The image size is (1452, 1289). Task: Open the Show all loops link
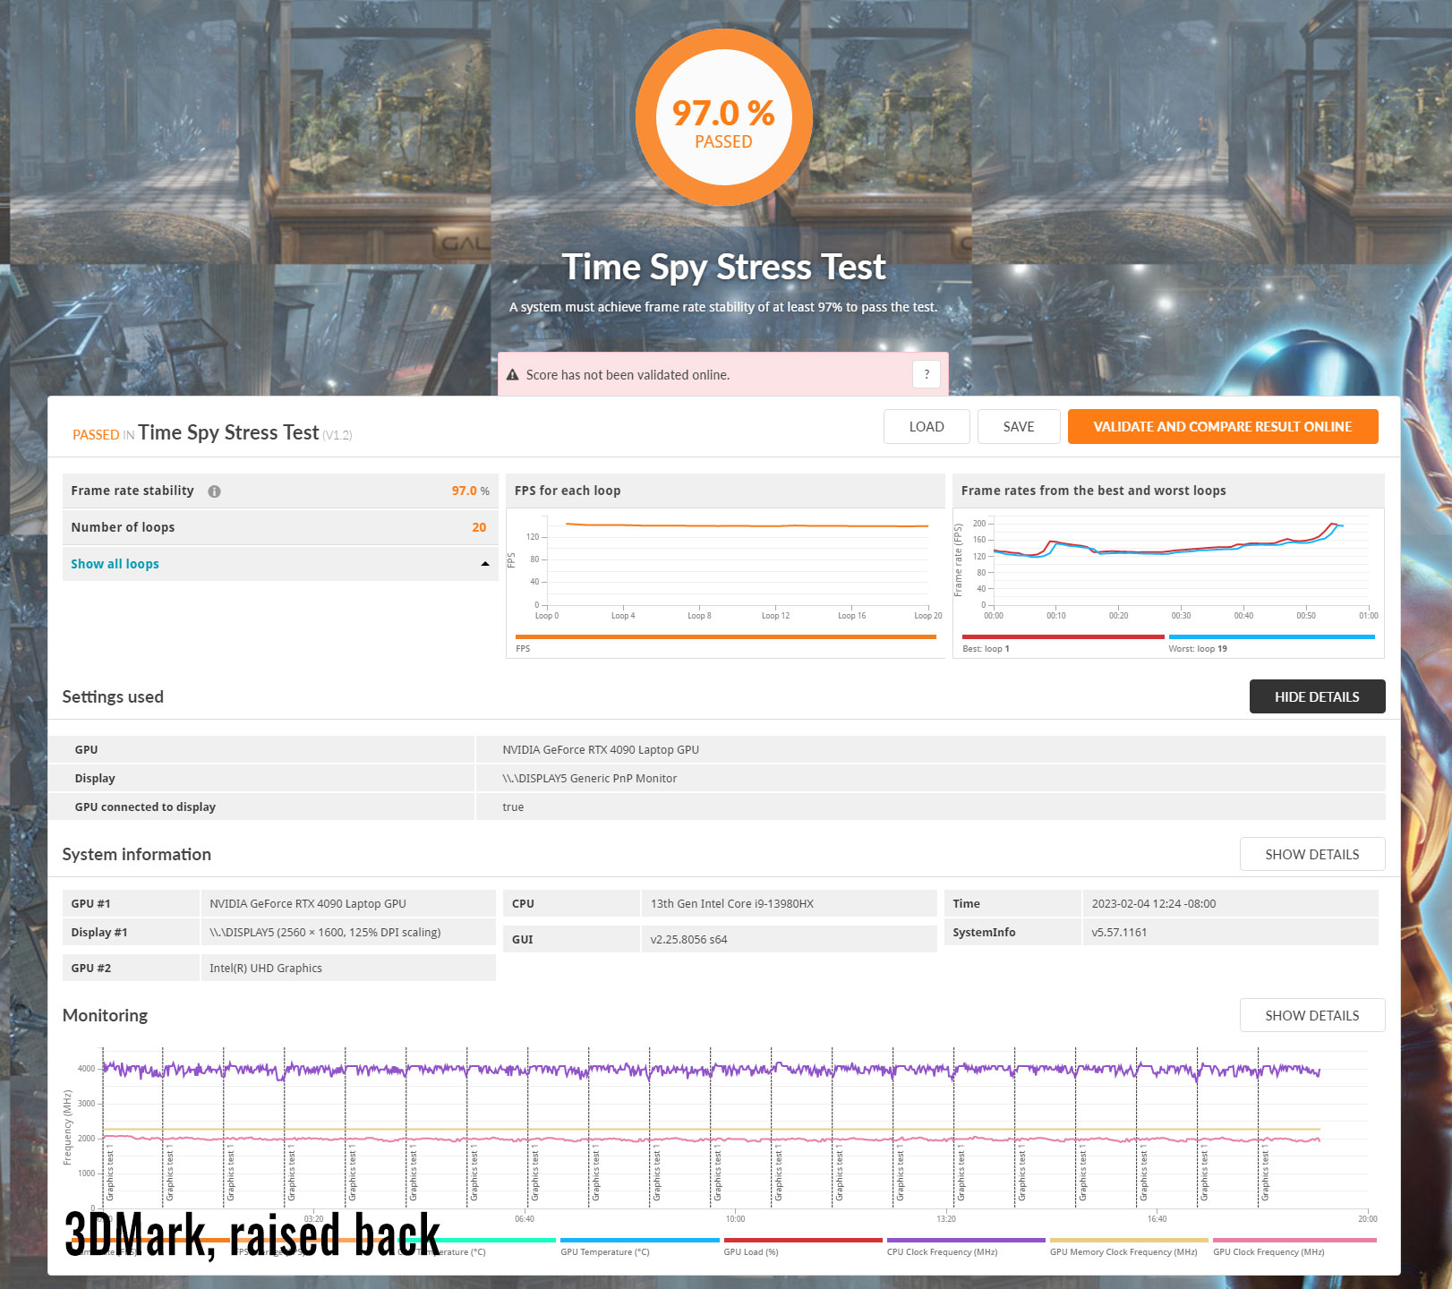click(x=115, y=564)
